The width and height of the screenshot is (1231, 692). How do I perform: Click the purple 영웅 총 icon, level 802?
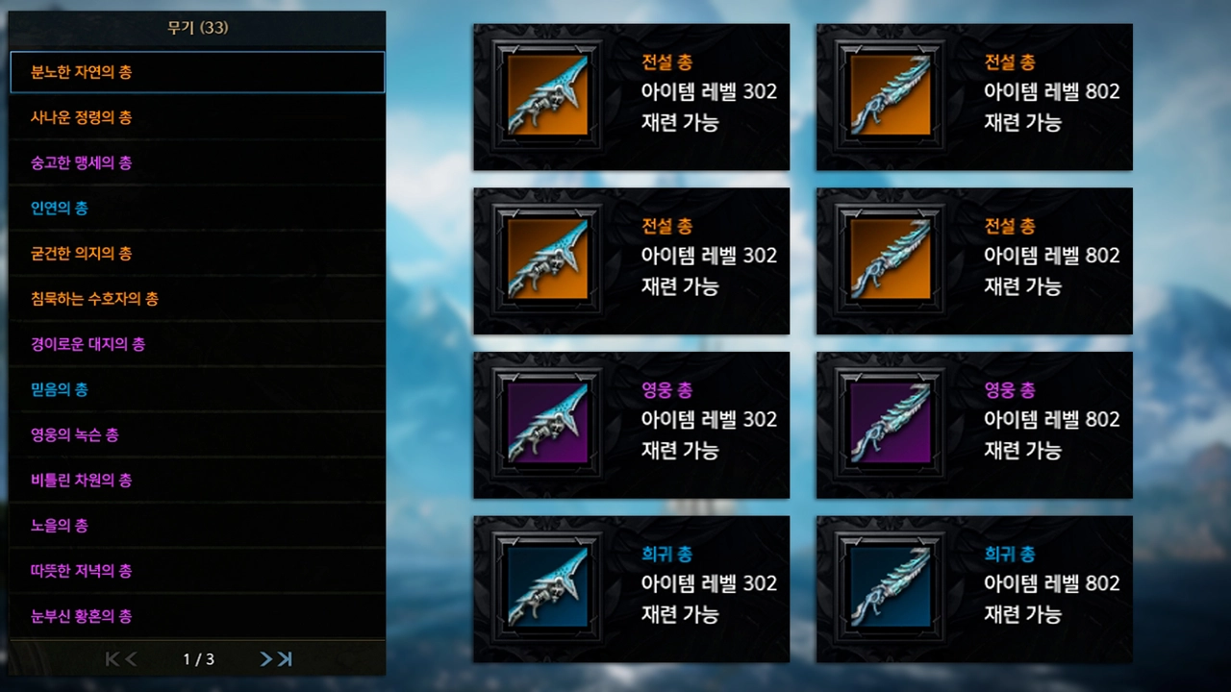pyautogui.click(x=890, y=424)
